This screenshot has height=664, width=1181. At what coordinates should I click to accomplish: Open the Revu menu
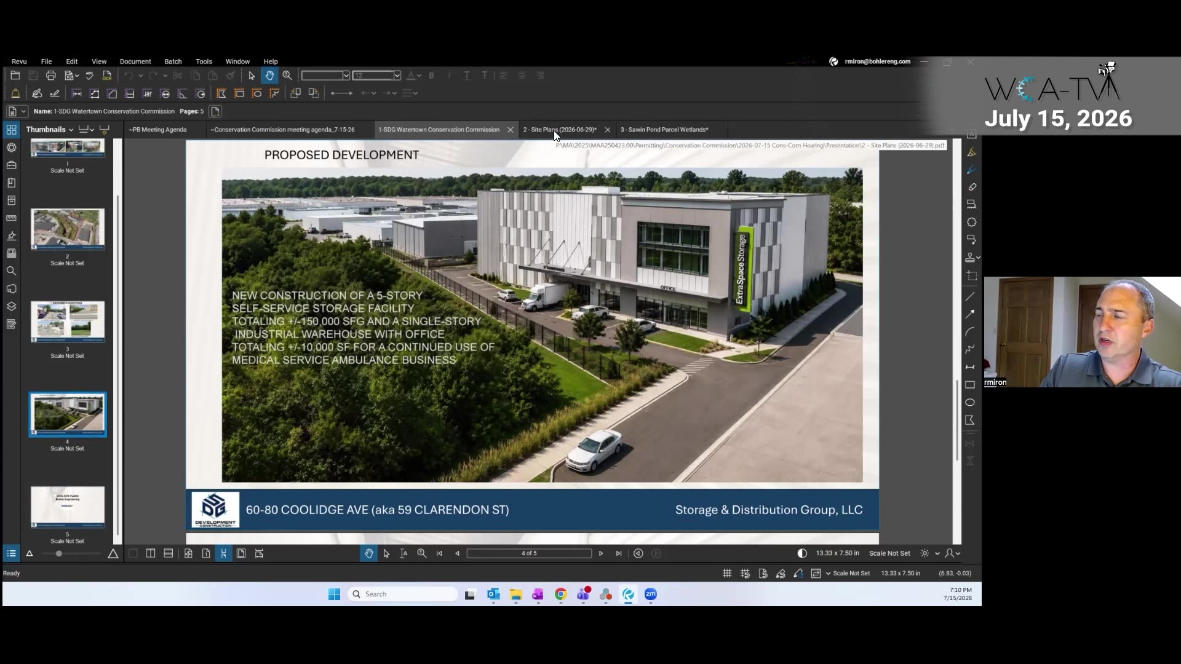pyautogui.click(x=19, y=61)
